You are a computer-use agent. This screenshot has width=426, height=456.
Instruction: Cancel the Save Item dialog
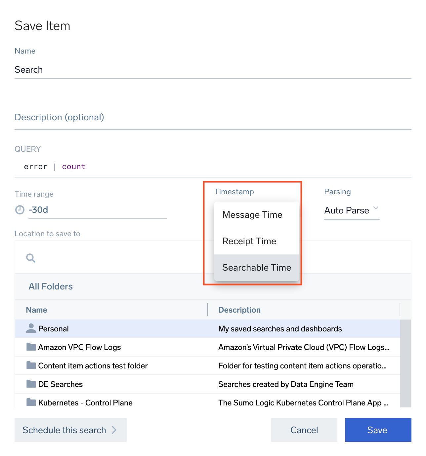[304, 430]
